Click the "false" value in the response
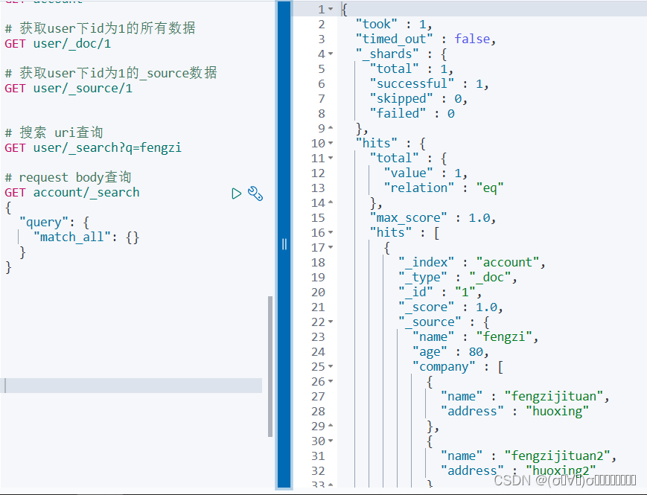 (x=473, y=39)
